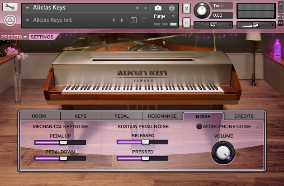Open the RESONANCE tab
The width and height of the screenshot is (284, 186).
pyautogui.click(x=162, y=116)
